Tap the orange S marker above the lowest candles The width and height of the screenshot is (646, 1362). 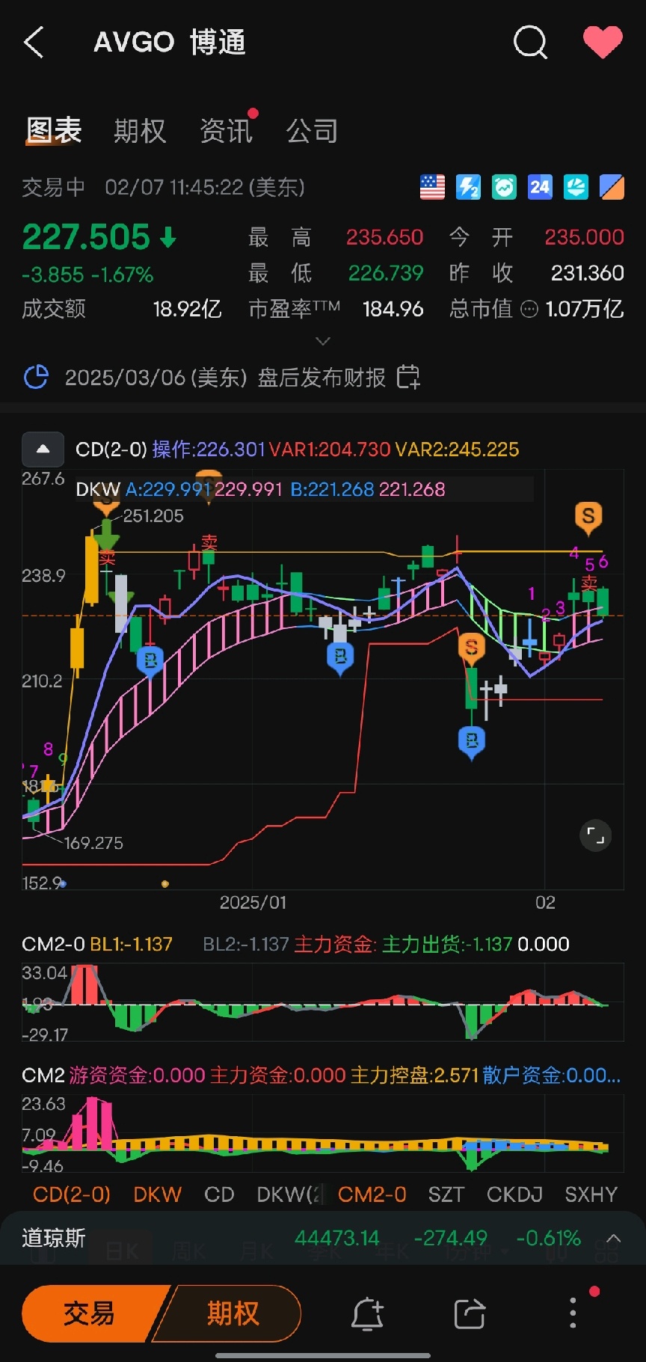click(471, 648)
